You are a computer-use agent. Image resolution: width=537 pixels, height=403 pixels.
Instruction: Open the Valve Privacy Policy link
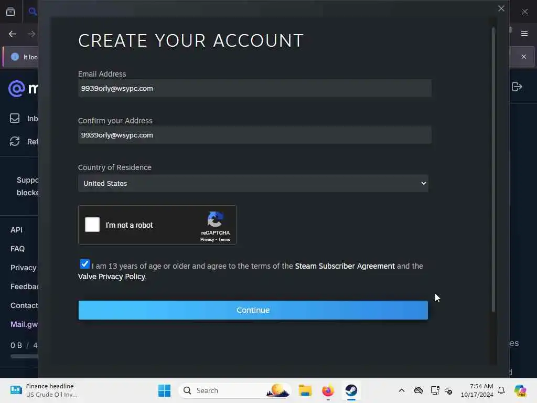click(112, 277)
